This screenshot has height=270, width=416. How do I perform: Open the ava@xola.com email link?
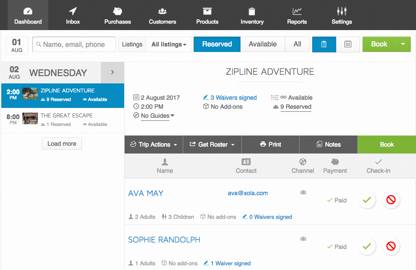pyautogui.click(x=248, y=193)
